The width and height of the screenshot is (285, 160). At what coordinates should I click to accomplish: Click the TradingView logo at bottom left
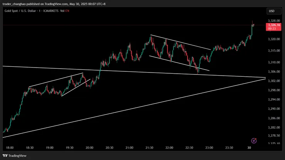click(x=15, y=156)
